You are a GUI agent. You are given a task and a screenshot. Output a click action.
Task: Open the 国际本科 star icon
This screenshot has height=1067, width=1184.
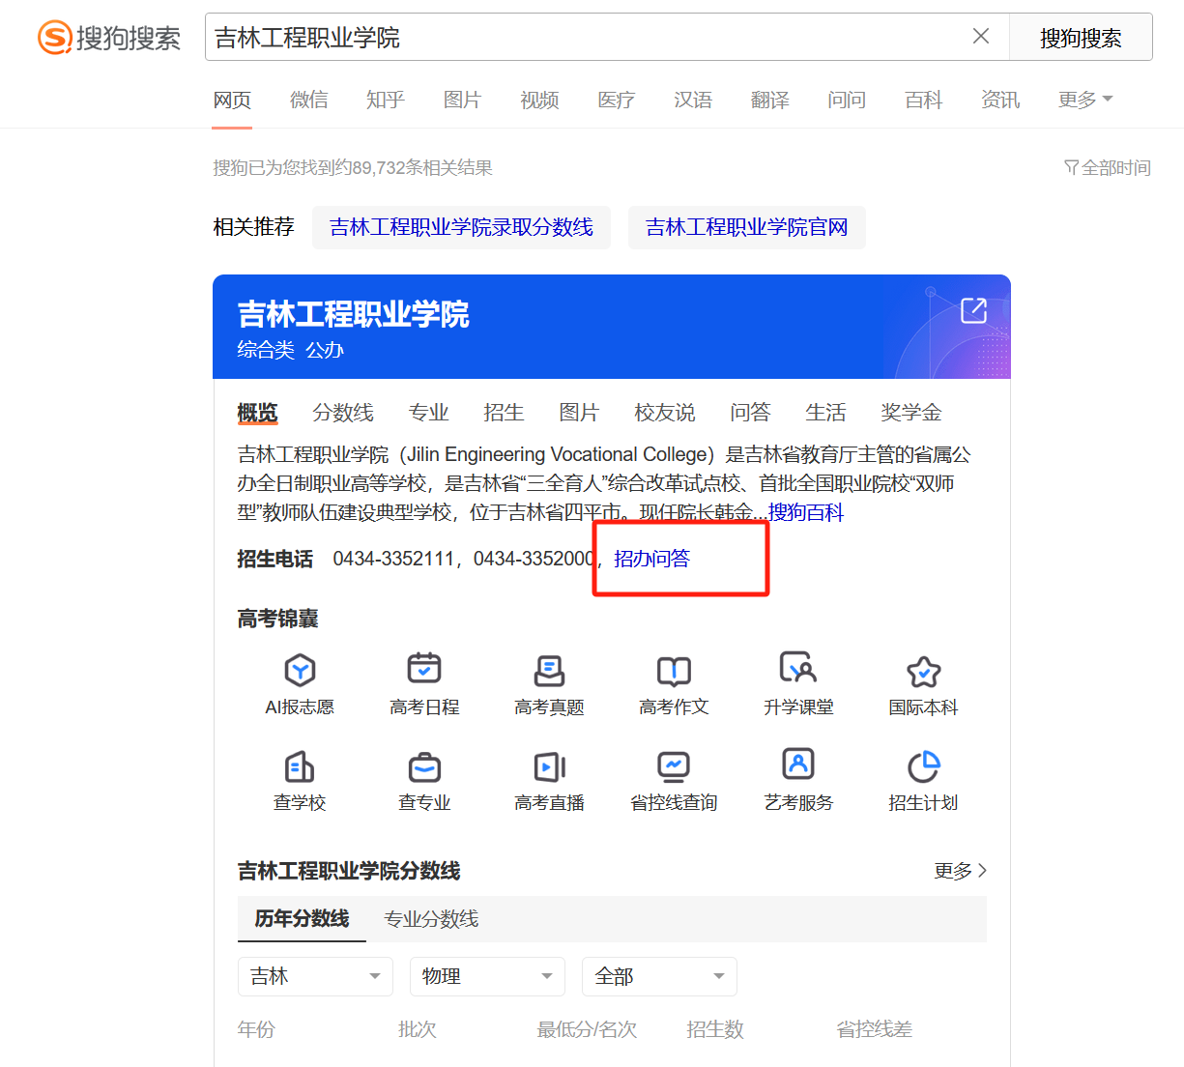coord(923,672)
